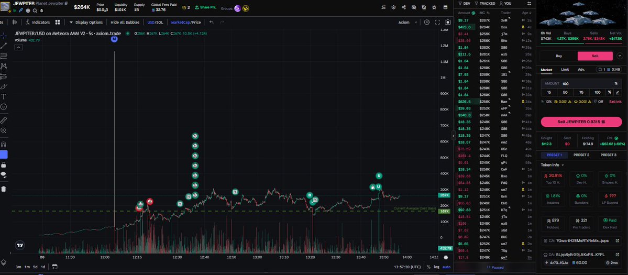This screenshot has height=275, width=628.
Task: Click Hide All Bubbles
Action: 125,23
